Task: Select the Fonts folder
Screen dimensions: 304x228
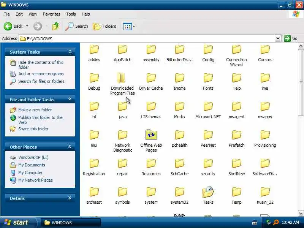Action: click(208, 82)
